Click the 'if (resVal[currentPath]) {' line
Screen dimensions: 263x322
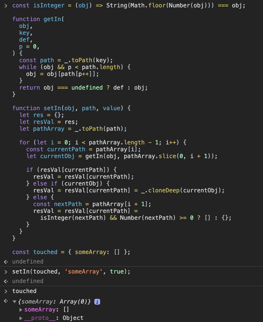pyautogui.click(x=71, y=170)
